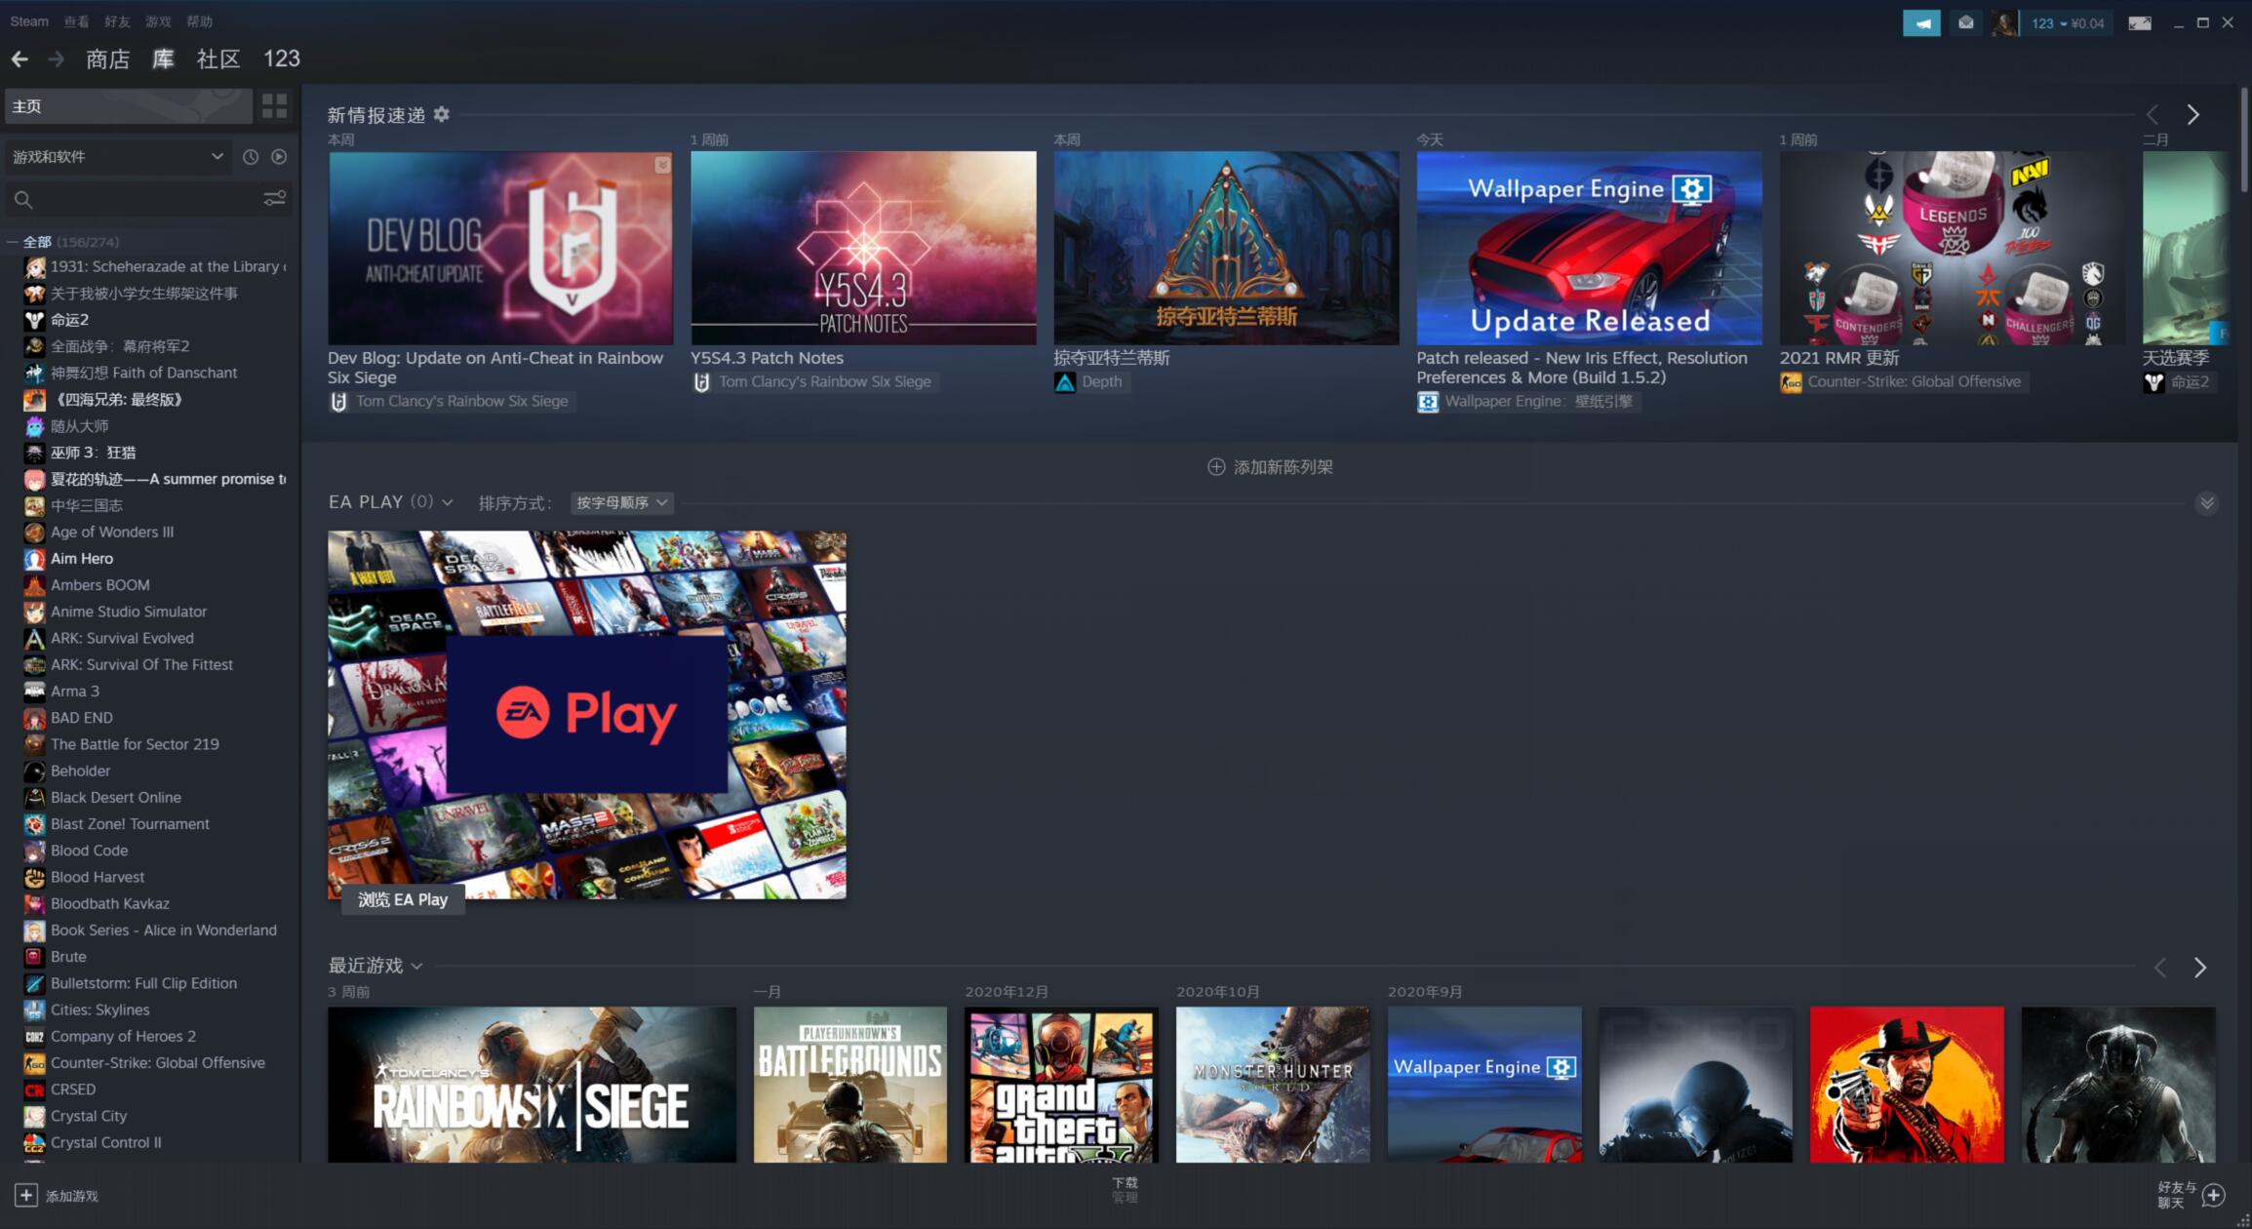Open the 游戏和软件 dropdown
The image size is (2252, 1229).
(x=117, y=157)
